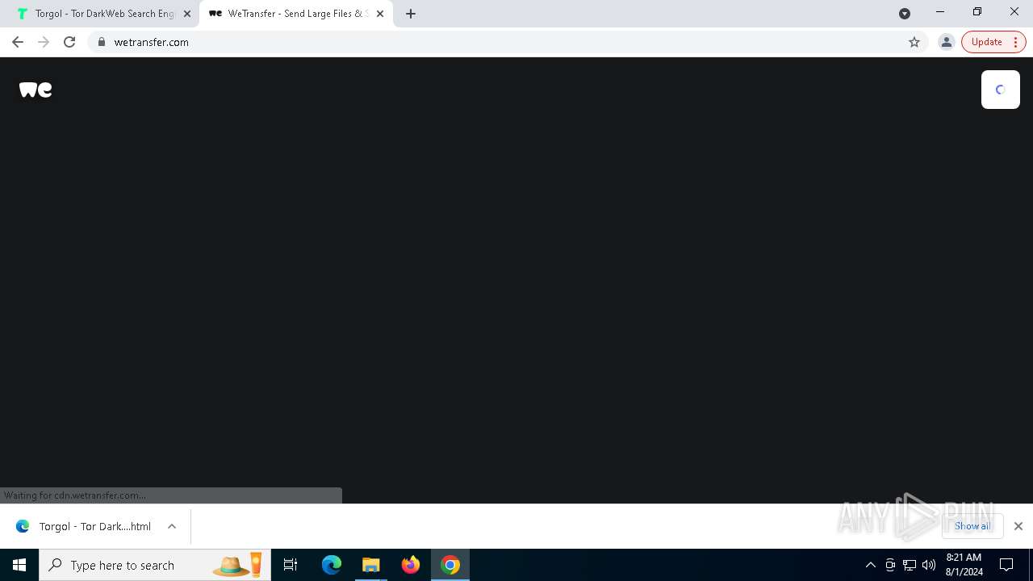Open clock showing 8:21 AM
This screenshot has height=581, width=1033.
(964, 565)
